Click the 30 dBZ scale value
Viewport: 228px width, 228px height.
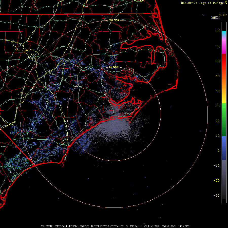pyautogui.click(x=218, y=106)
